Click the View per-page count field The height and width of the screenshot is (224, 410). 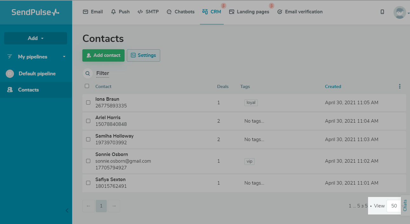tap(394, 206)
